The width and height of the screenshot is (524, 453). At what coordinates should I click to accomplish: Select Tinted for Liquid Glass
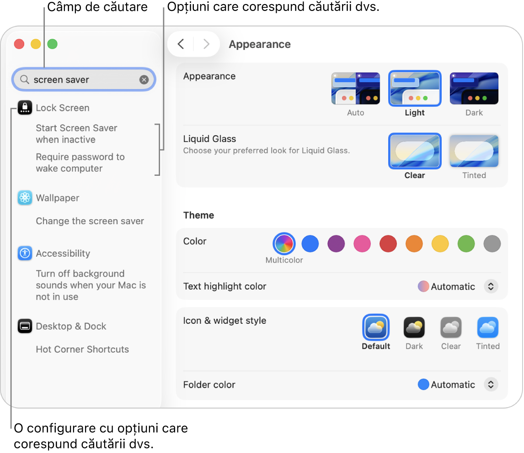474,151
